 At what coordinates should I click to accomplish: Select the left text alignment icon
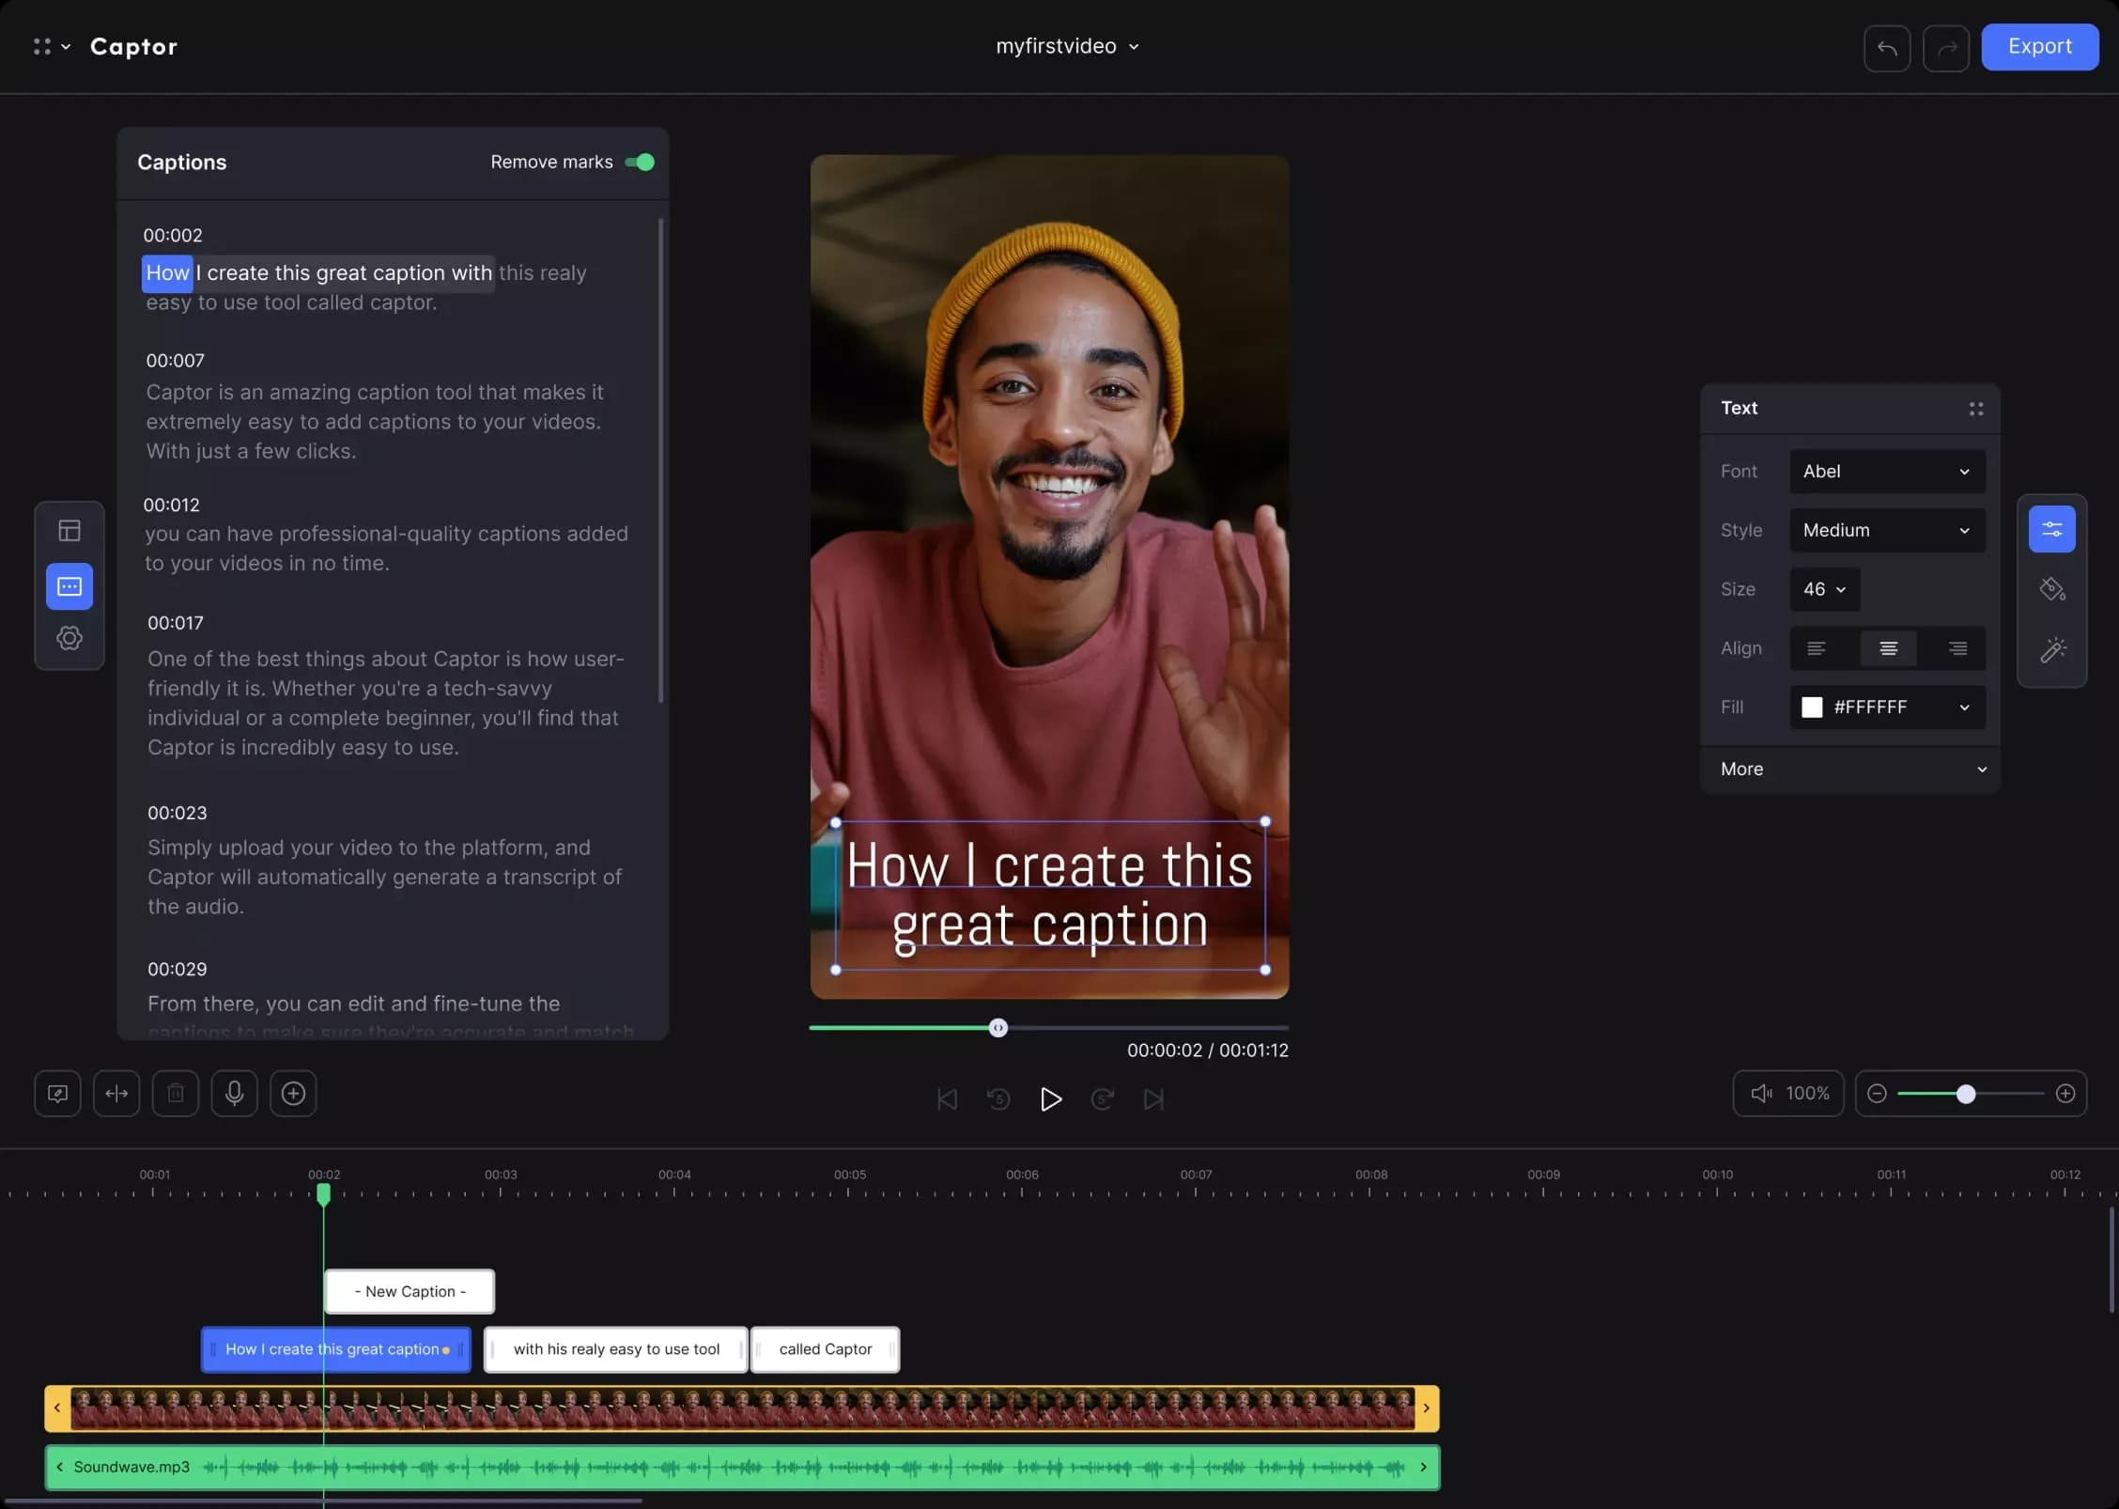tap(1817, 648)
